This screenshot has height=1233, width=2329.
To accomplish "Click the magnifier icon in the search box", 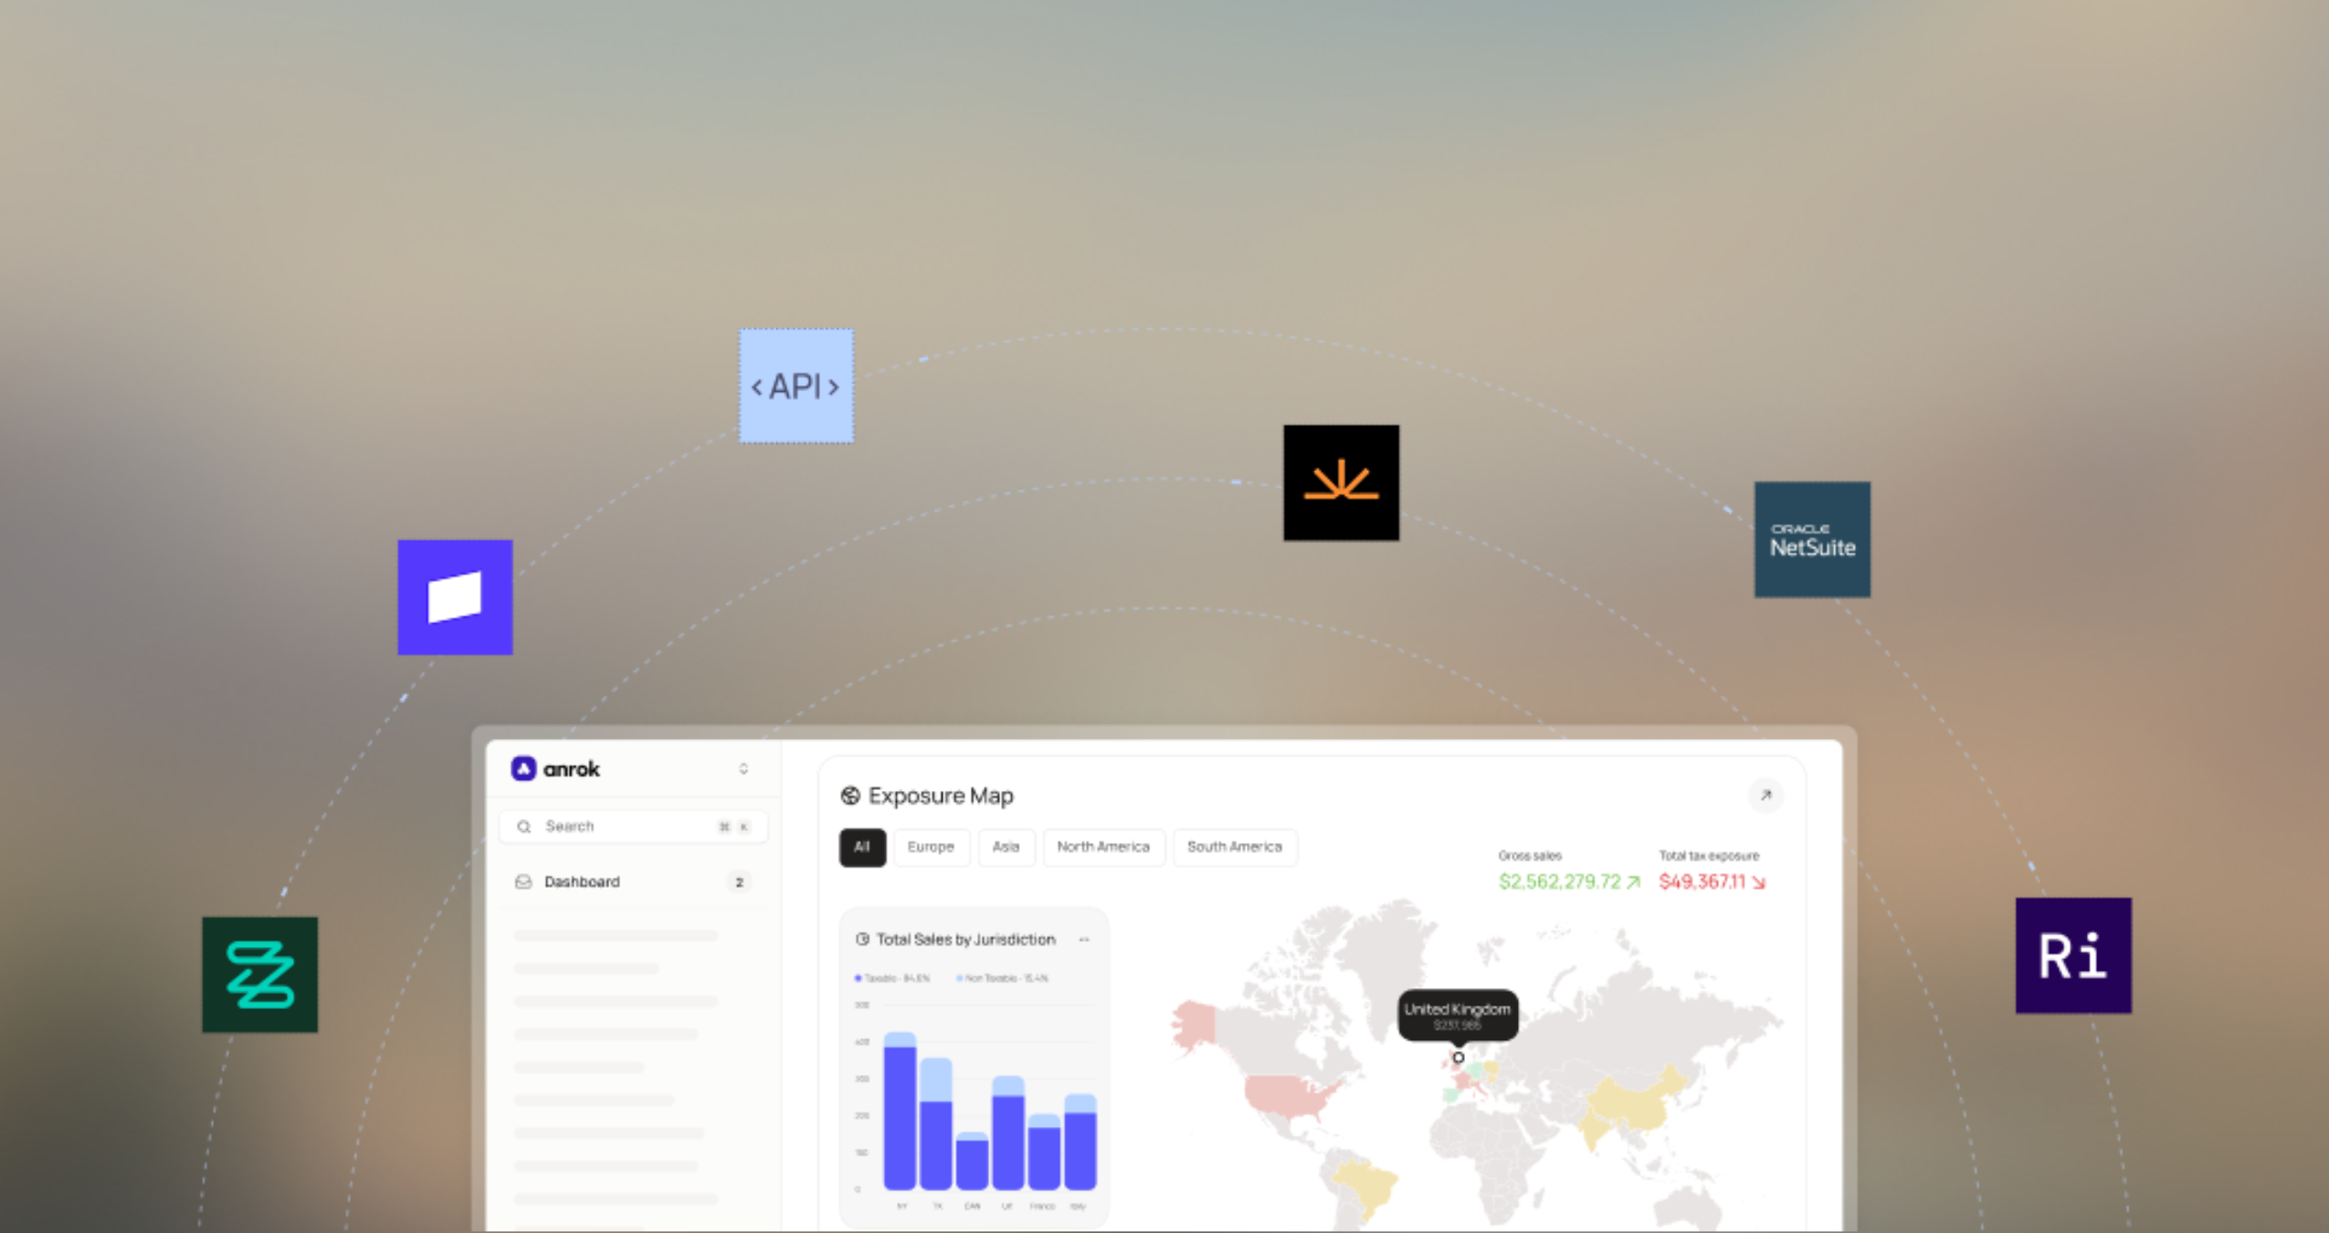I will 523,827.
